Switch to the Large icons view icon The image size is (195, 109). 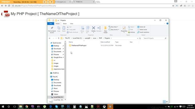click(x=167, y=102)
